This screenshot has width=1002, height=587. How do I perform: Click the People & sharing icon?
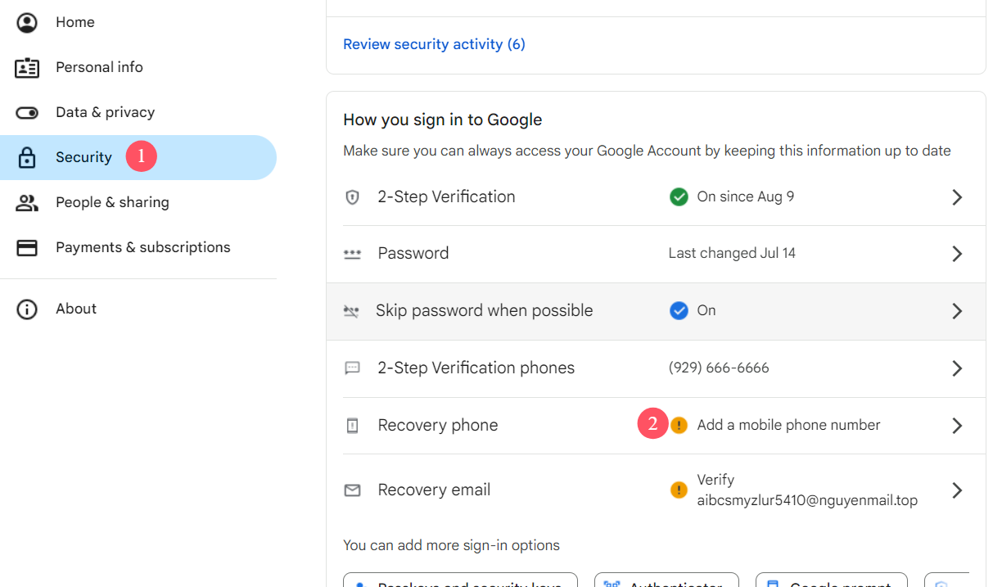pos(27,203)
